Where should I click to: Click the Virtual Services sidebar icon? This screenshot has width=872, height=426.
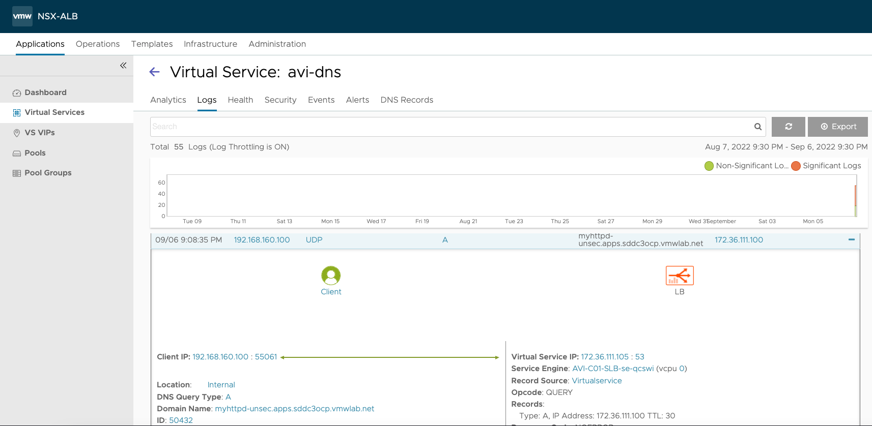[17, 113]
